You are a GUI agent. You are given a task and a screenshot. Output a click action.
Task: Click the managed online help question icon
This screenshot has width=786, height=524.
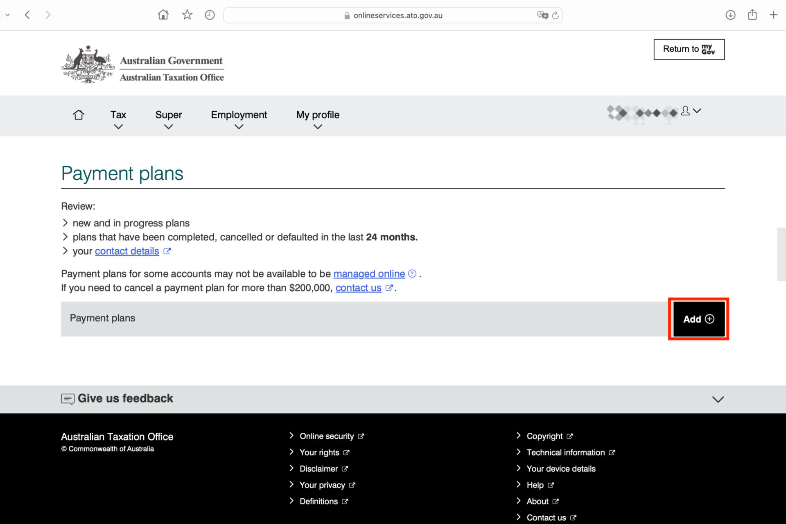coord(412,273)
